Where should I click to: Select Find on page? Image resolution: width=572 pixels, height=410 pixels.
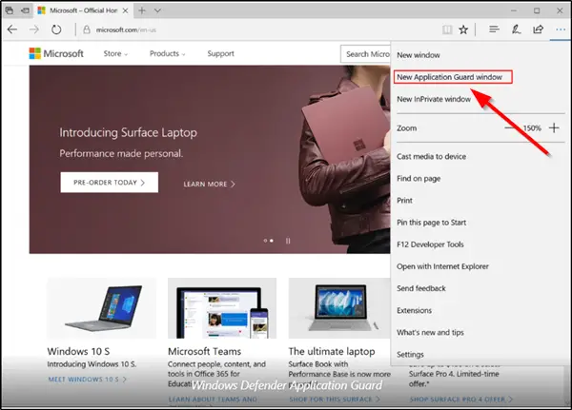coord(419,179)
